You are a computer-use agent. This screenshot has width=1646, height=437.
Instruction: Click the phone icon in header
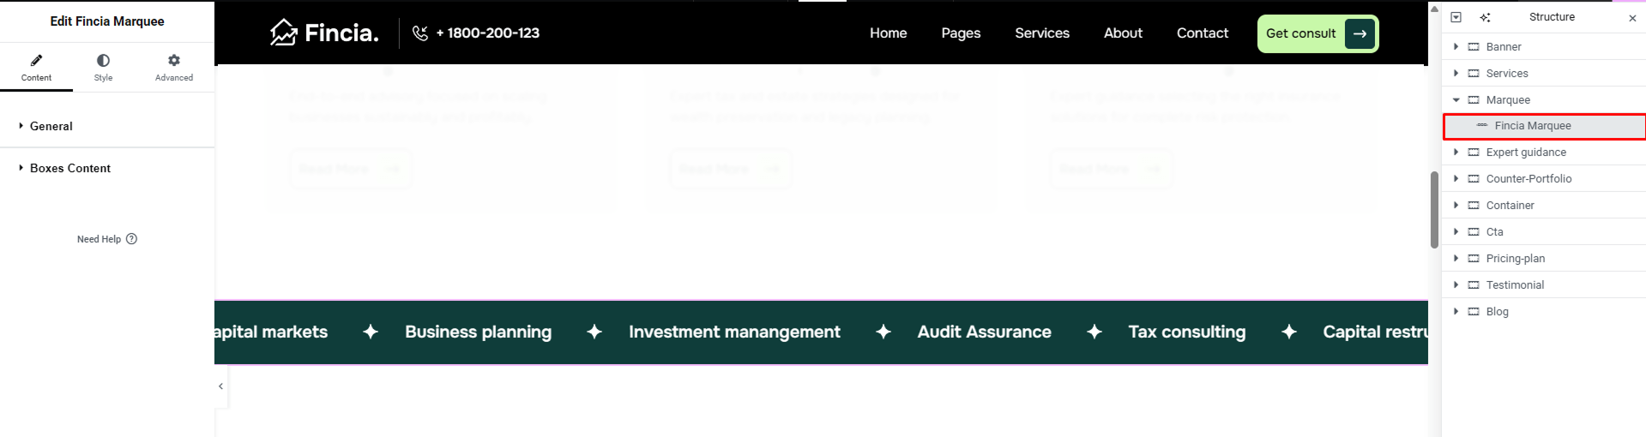[x=419, y=33]
